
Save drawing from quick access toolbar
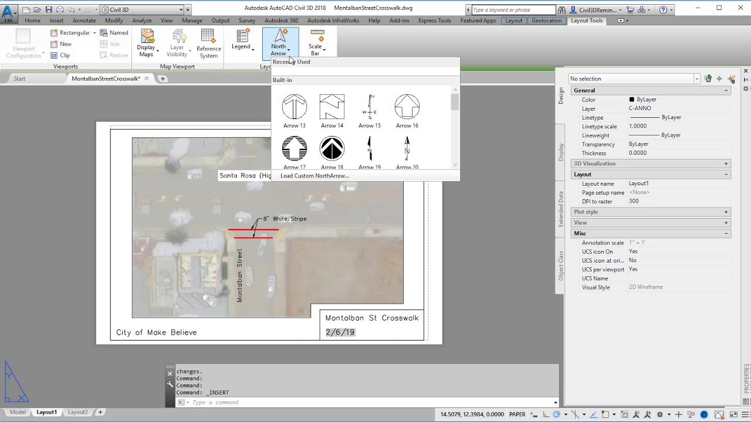(x=49, y=9)
